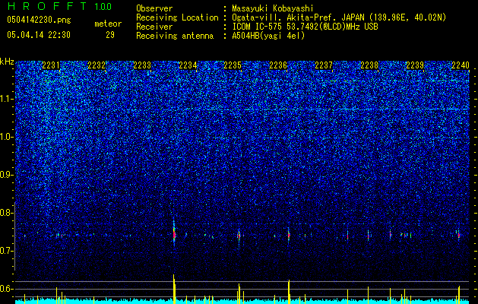Click the date stamp 05.04.14 22:30
This screenshot has width=478, height=304.
[39, 35]
